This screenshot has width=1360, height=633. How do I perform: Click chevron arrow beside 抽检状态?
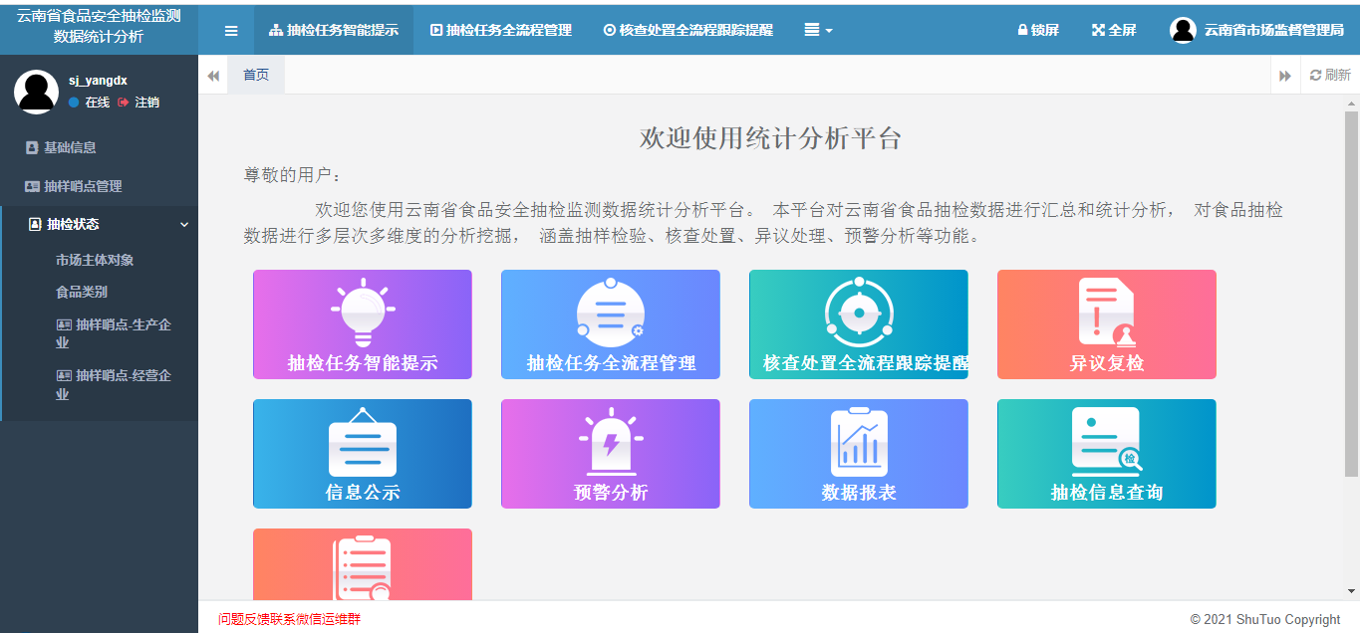point(183,225)
